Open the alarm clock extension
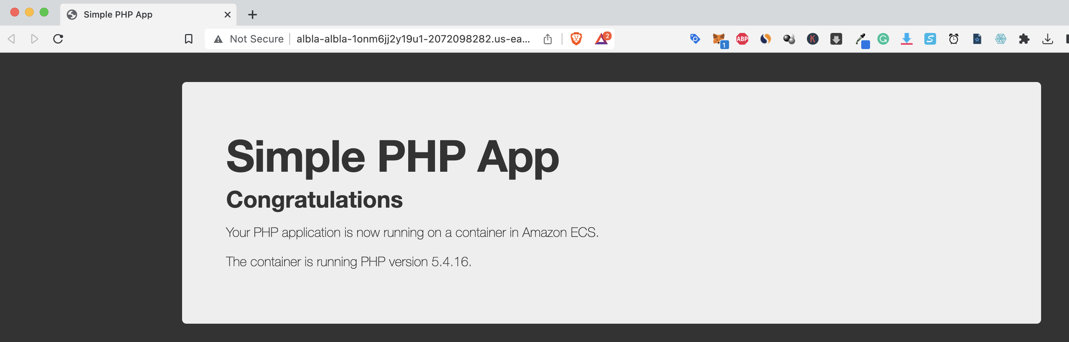 pos(953,38)
